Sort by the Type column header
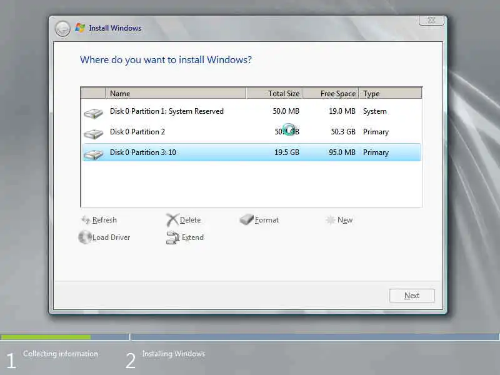Screen dimensions: 500x375 coord(390,93)
